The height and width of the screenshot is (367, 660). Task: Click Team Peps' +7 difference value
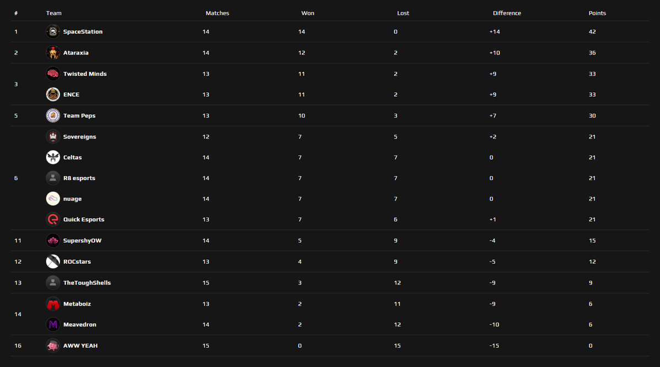pyautogui.click(x=493, y=115)
